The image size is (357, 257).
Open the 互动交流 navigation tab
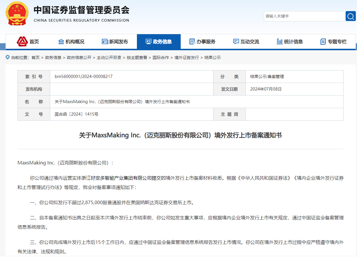246,41
